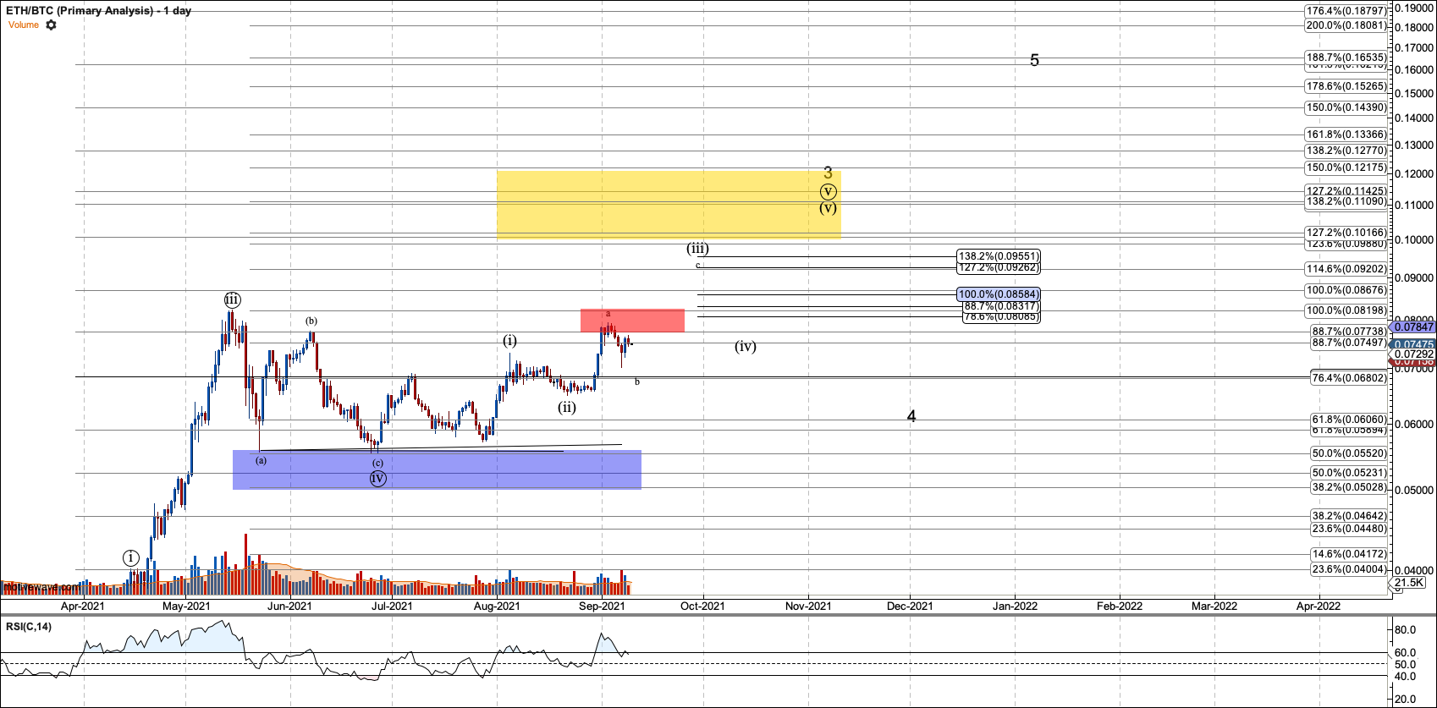
Task: Click the 138.2%(0.09551) Fibonacci label
Action: coord(999,256)
